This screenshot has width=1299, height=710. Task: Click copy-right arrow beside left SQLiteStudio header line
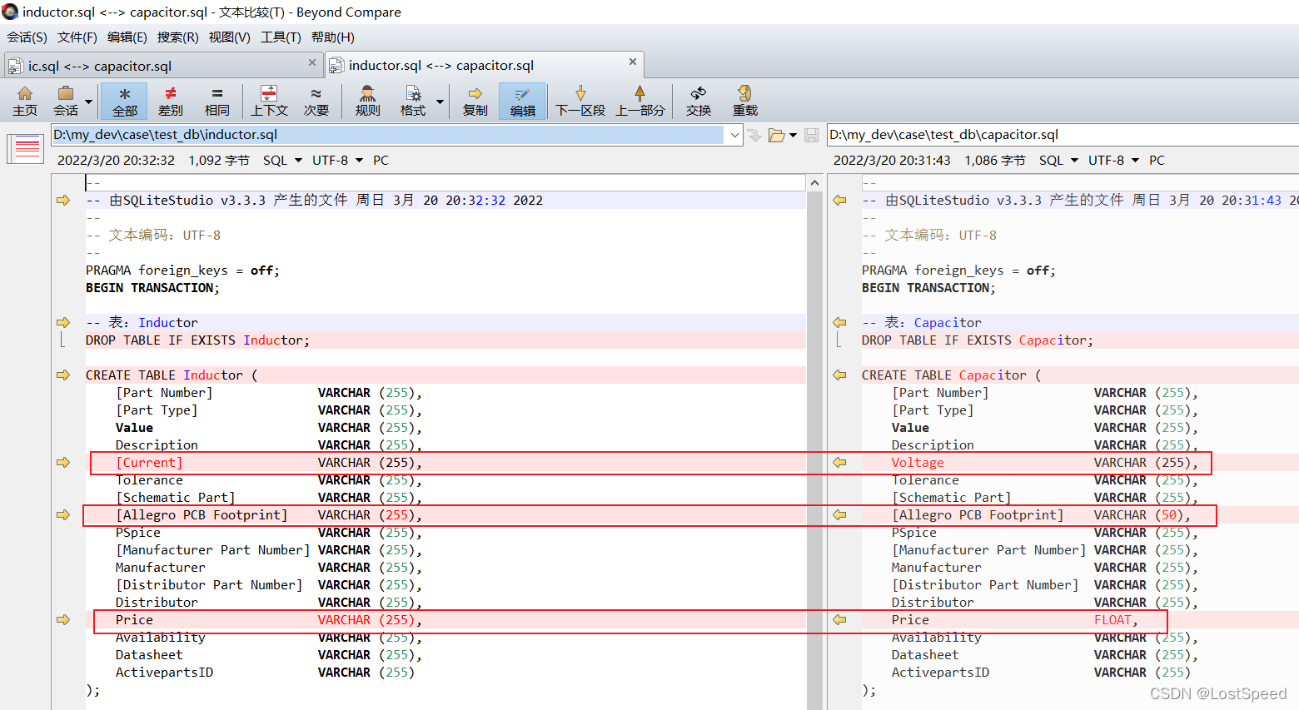pyautogui.click(x=63, y=200)
